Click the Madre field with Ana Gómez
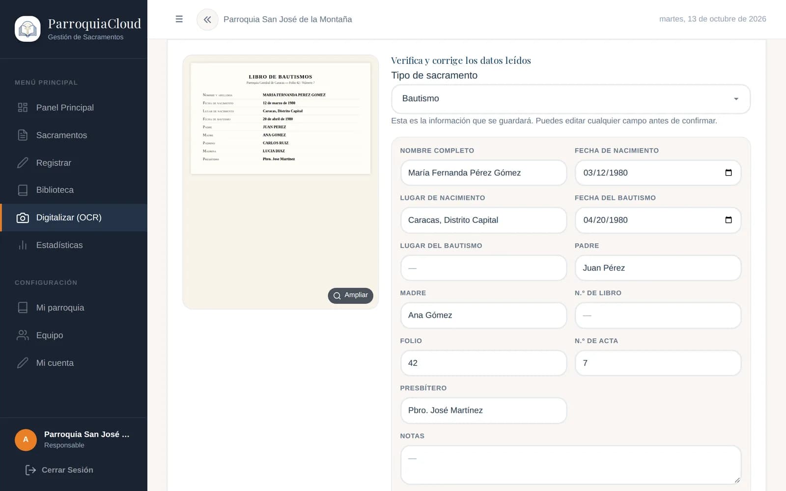The width and height of the screenshot is (786, 491). 484,315
